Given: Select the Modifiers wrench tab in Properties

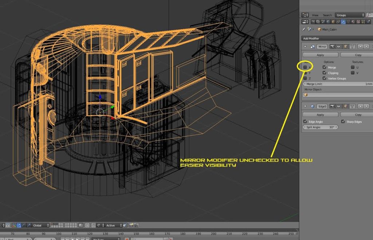Looking at the screenshot, I should click(x=343, y=21).
